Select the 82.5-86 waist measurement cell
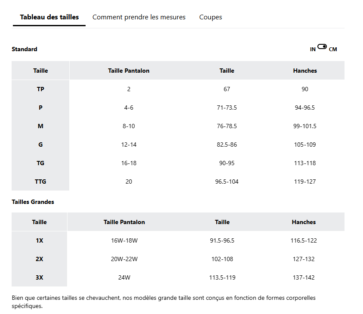Viewport: 363px width, 314px height. click(227, 145)
